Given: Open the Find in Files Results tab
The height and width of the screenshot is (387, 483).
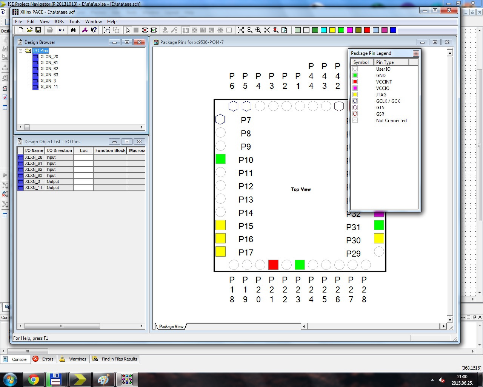Looking at the screenshot, I should [x=115, y=359].
